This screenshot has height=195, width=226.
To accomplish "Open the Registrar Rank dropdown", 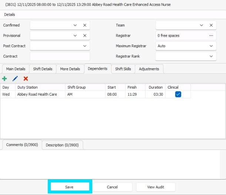I will click(211, 56).
